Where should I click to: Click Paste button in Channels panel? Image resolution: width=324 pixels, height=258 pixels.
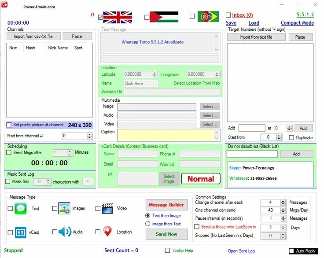(77, 36)
